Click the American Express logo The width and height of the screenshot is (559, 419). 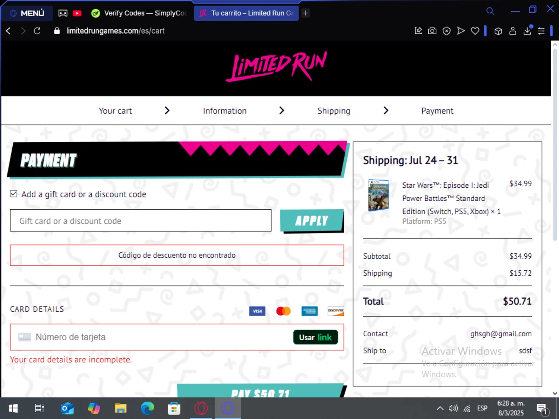[x=310, y=311]
